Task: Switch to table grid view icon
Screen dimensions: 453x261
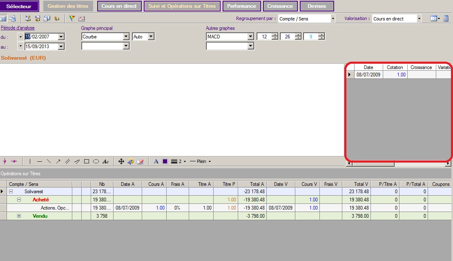Action: [3, 18]
